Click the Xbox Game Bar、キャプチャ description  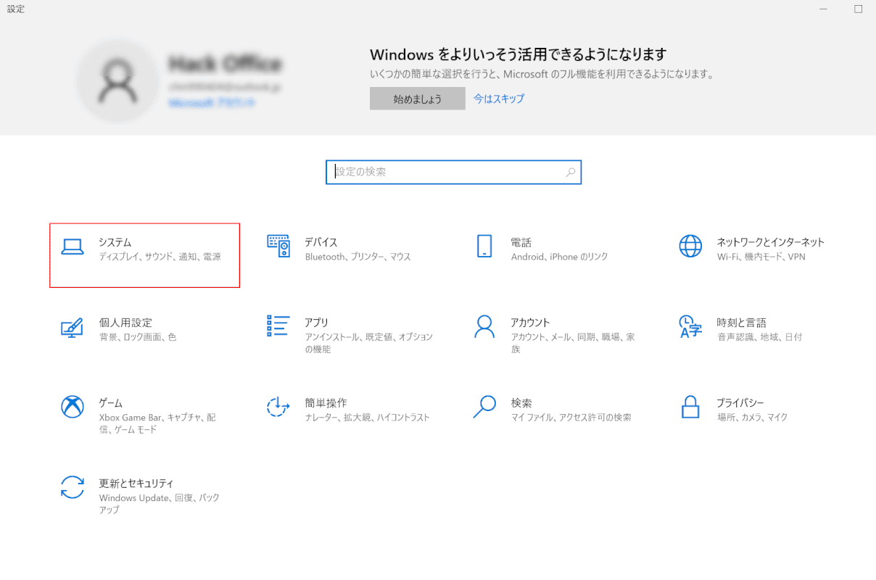[x=157, y=423]
